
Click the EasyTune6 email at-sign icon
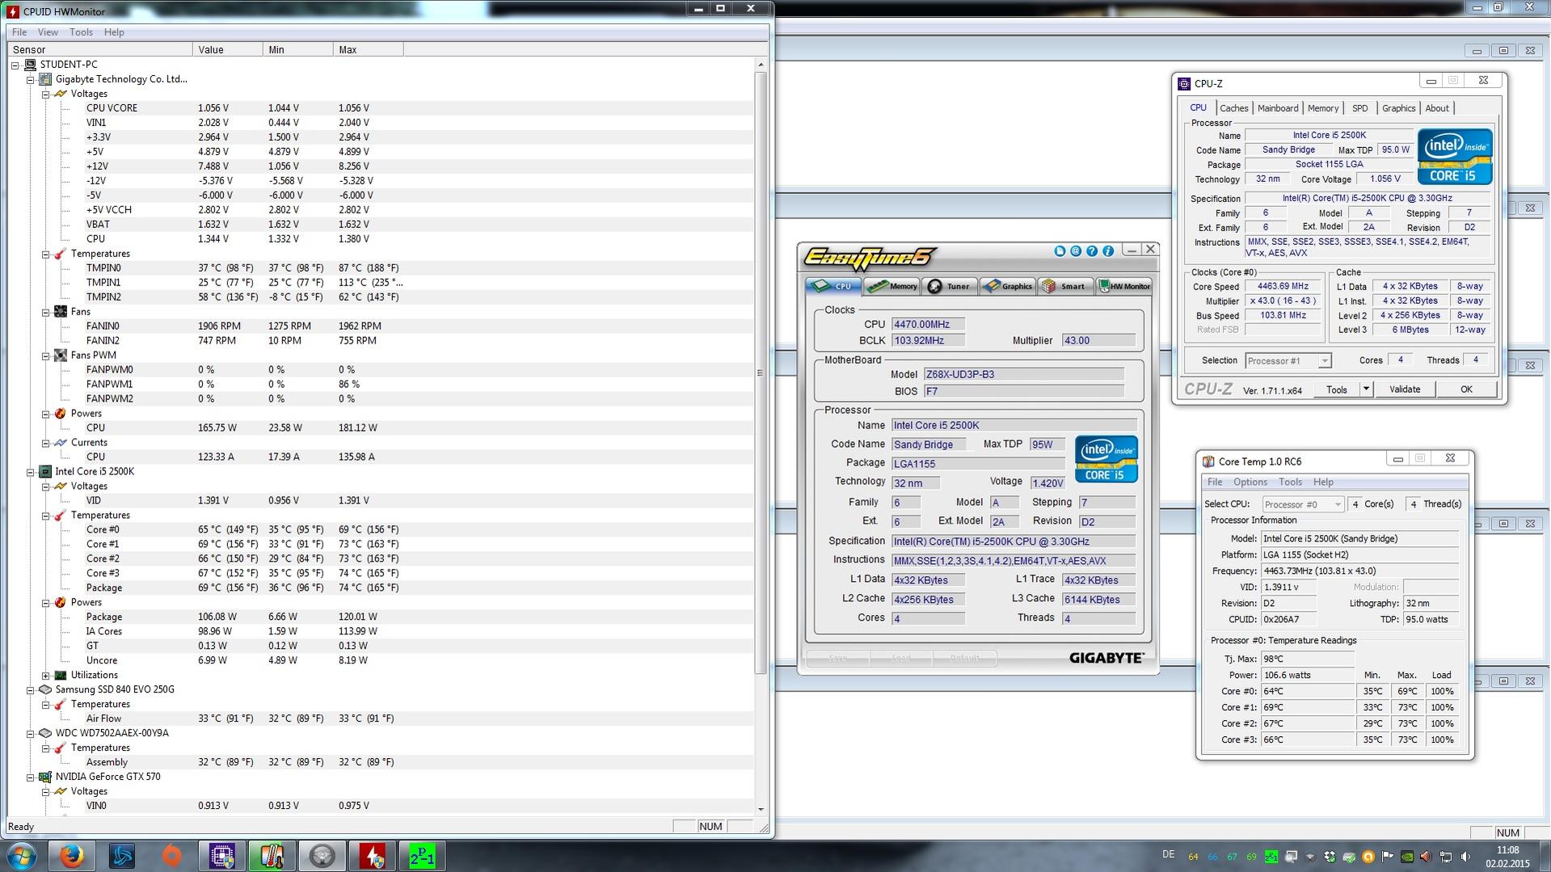(x=1076, y=251)
